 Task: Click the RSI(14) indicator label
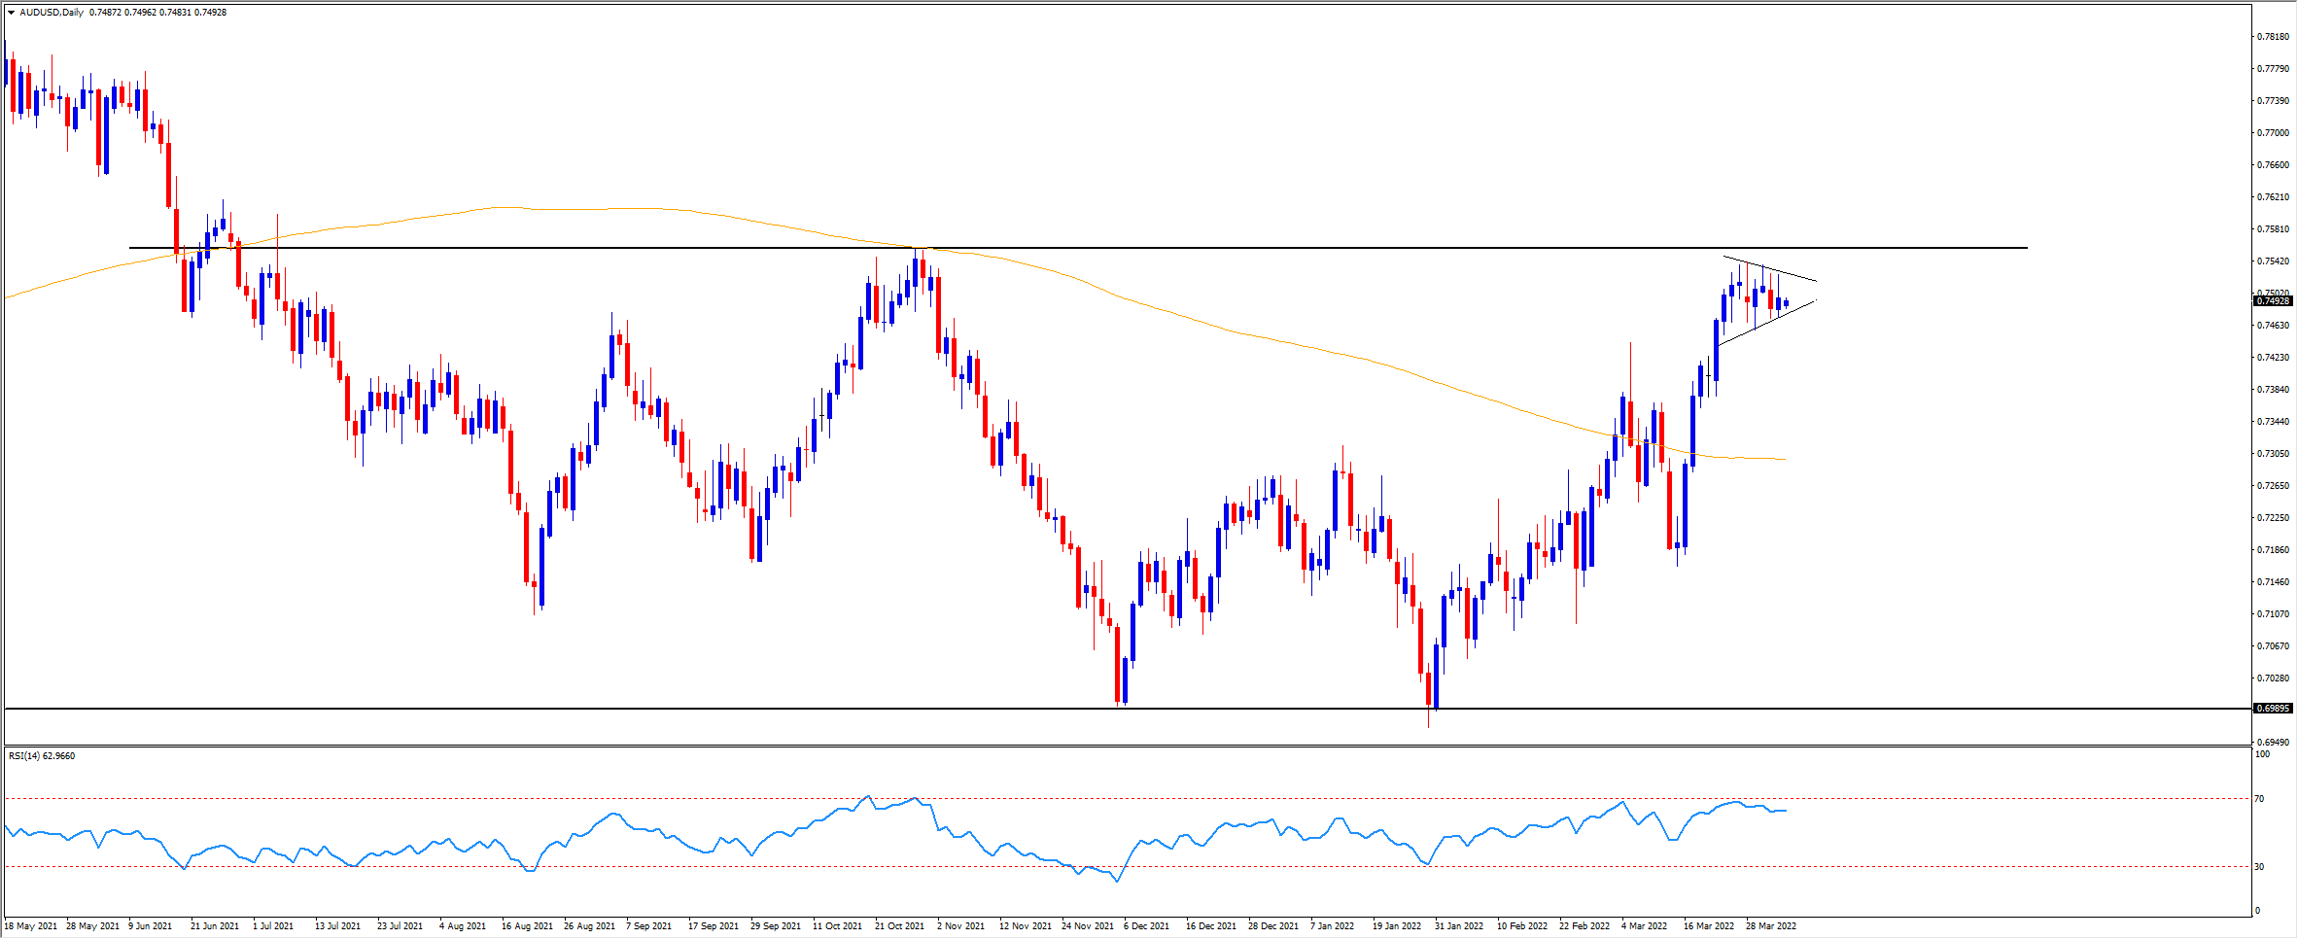[x=42, y=756]
